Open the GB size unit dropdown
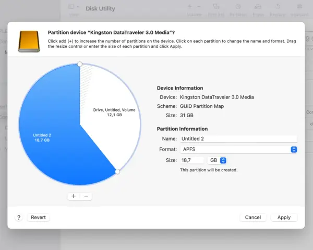313x250 pixels. (x=217, y=160)
